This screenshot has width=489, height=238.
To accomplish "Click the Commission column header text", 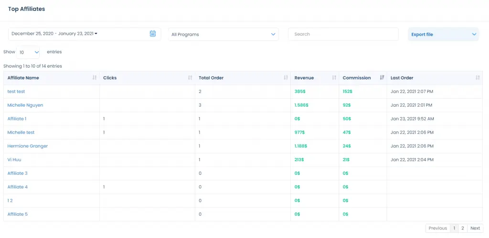I will (357, 78).
